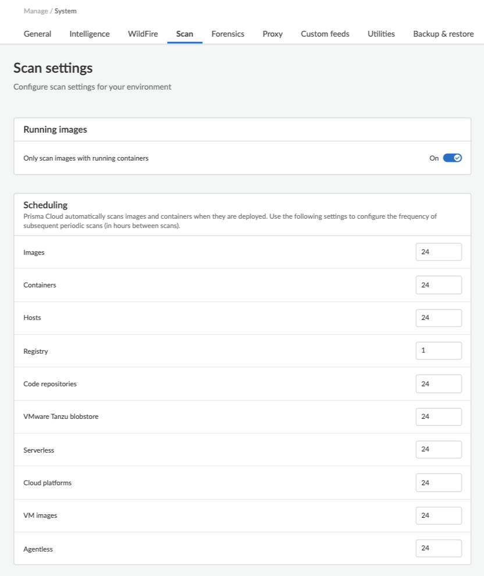The image size is (484, 576).
Task: Go to Backup & restore tab
Action: click(443, 34)
